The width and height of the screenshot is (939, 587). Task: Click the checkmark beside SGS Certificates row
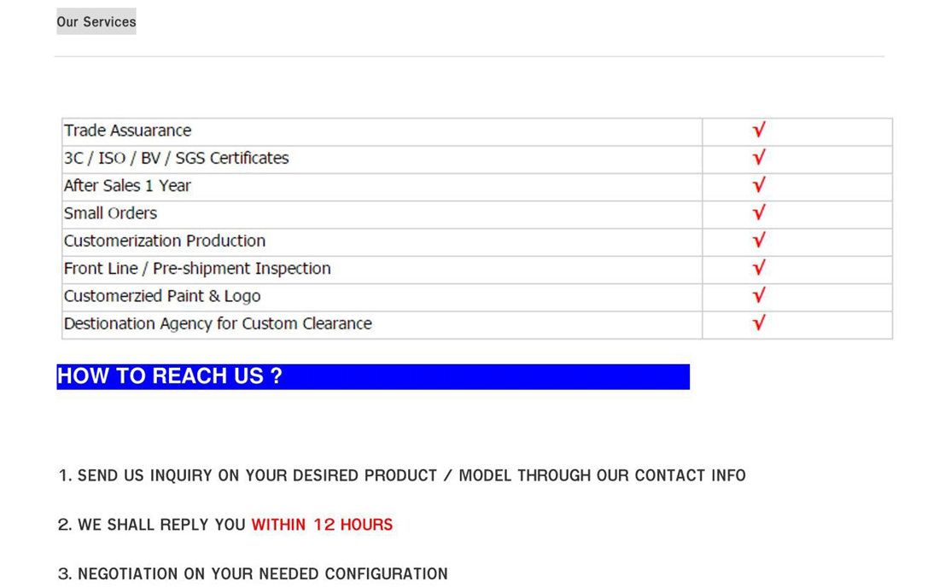758,158
